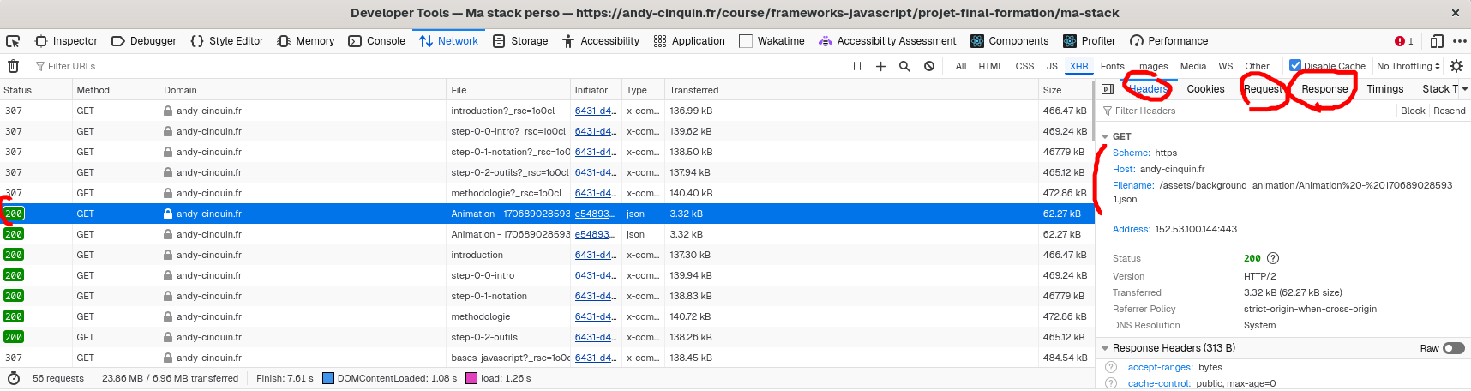Toggle Raw response headers switch
Viewport: 1471px width, 391px height.
tap(1453, 348)
